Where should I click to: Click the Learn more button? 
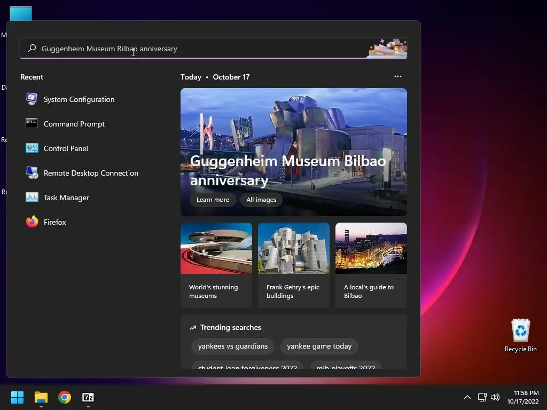pyautogui.click(x=213, y=200)
